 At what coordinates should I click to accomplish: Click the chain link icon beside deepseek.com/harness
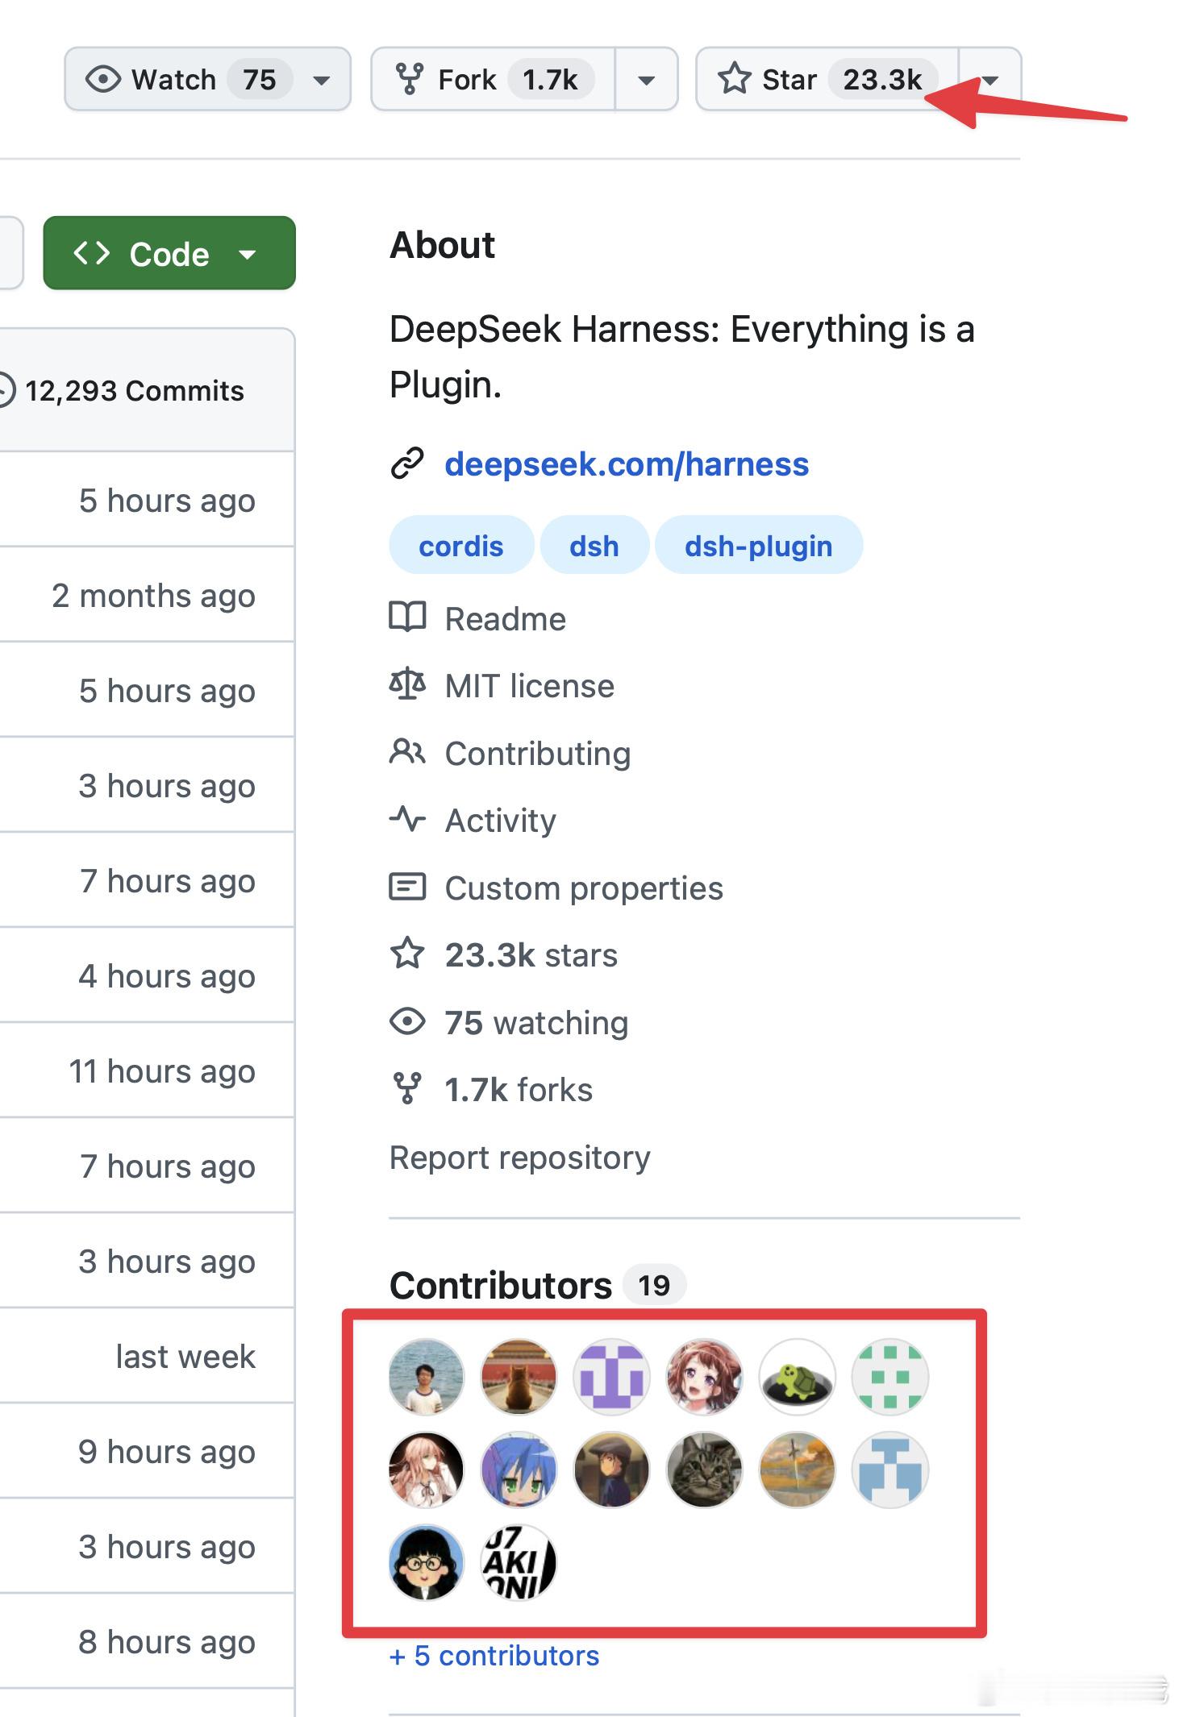(x=407, y=464)
